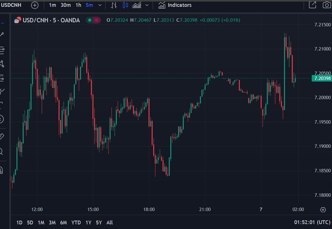Take a chart snapshot with the camera icon
The height and width of the screenshot is (229, 332).
326,5
